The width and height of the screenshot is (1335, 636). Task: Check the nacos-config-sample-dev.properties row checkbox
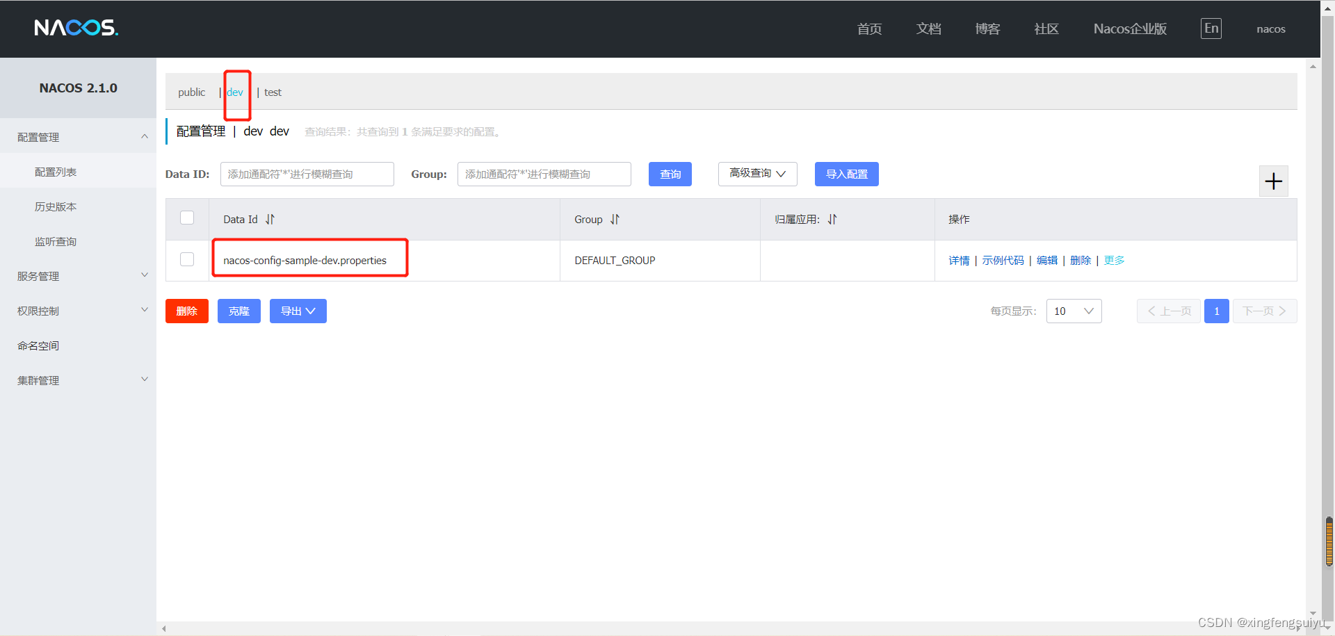coord(187,259)
